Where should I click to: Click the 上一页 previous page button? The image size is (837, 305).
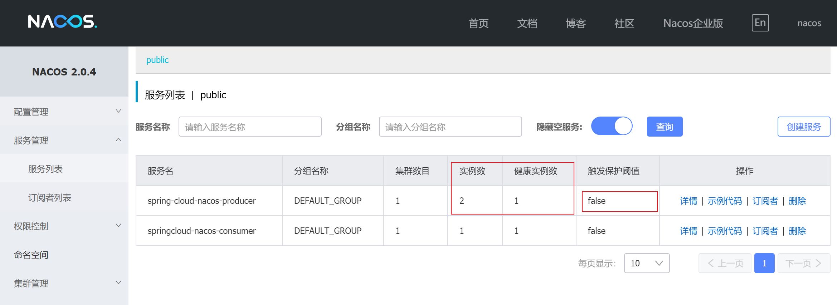pyautogui.click(x=725, y=263)
